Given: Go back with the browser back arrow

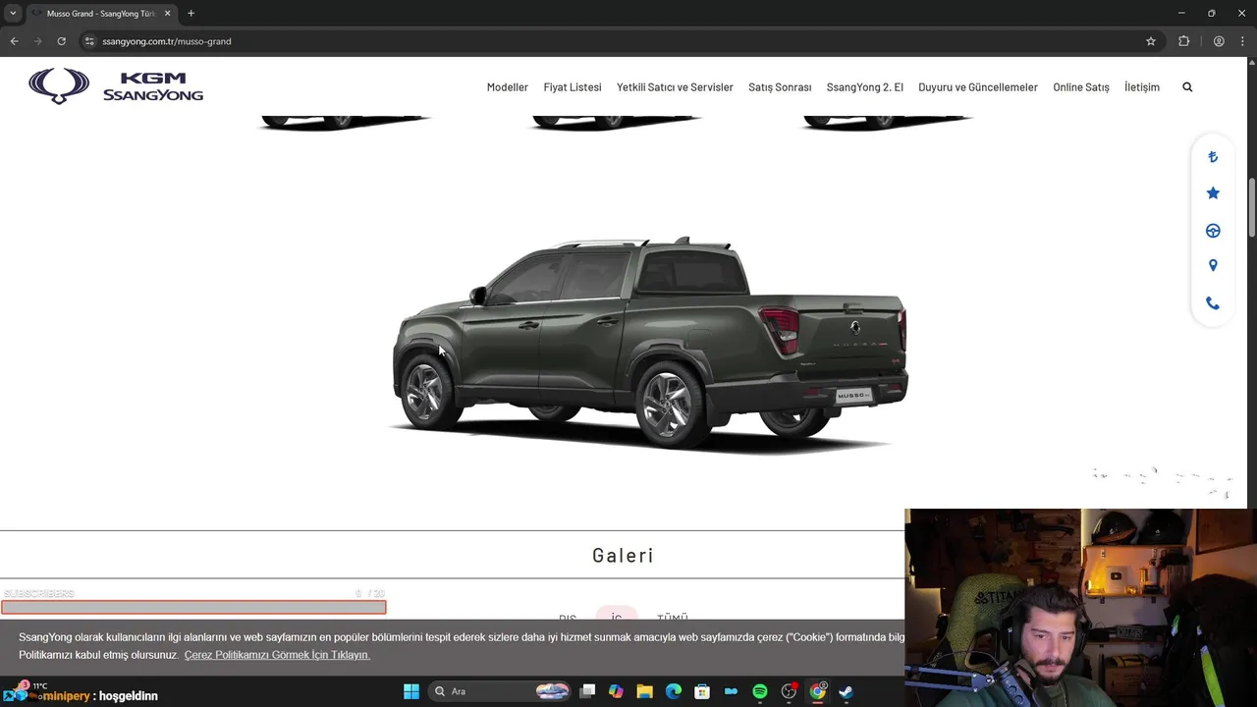Looking at the screenshot, I should pyautogui.click(x=14, y=41).
